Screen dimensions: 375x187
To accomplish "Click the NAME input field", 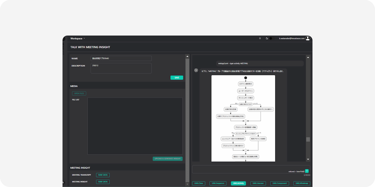I will tap(121, 58).
